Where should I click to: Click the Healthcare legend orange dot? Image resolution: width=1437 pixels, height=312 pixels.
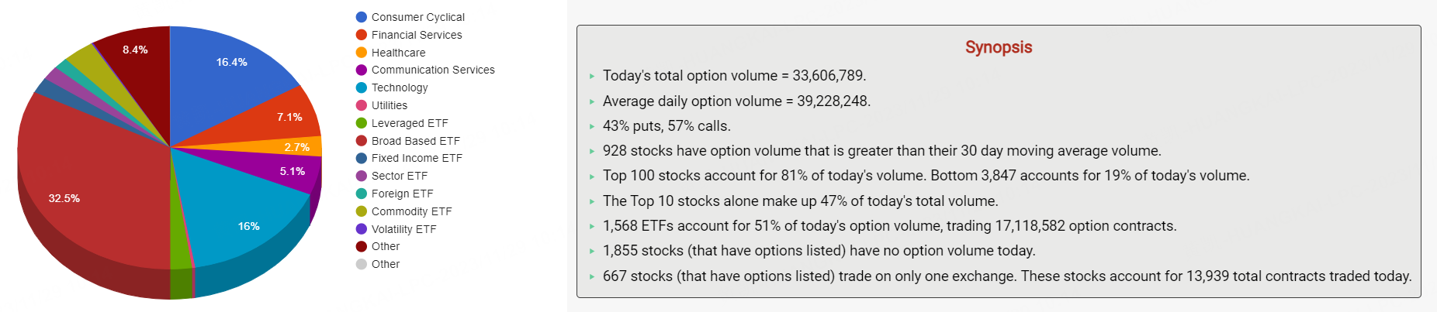[x=362, y=53]
